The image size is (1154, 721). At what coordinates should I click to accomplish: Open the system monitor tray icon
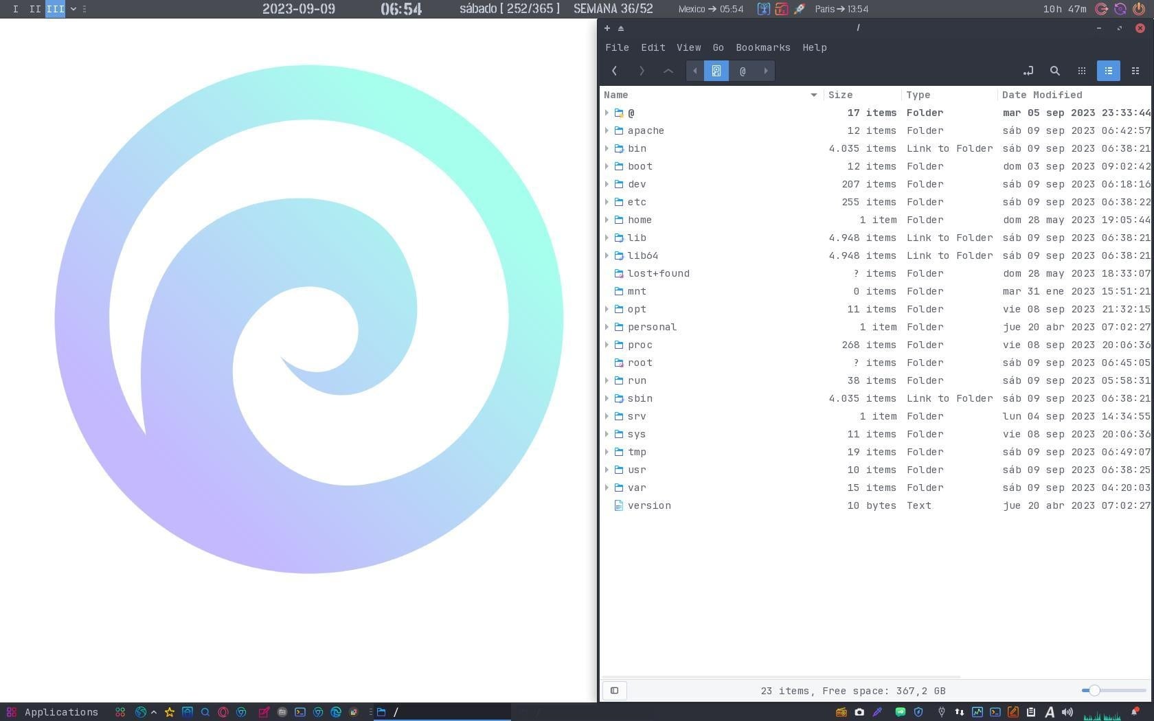click(x=977, y=712)
